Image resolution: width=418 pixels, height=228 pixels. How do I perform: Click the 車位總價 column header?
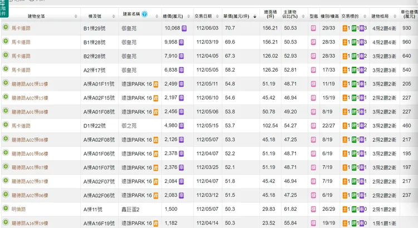click(x=409, y=14)
